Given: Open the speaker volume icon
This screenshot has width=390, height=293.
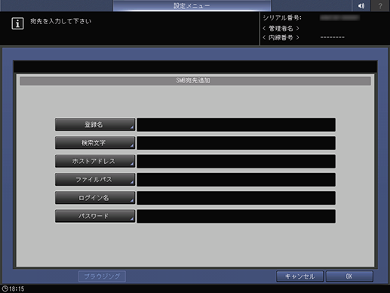Looking at the screenshot, I should pos(361,5).
